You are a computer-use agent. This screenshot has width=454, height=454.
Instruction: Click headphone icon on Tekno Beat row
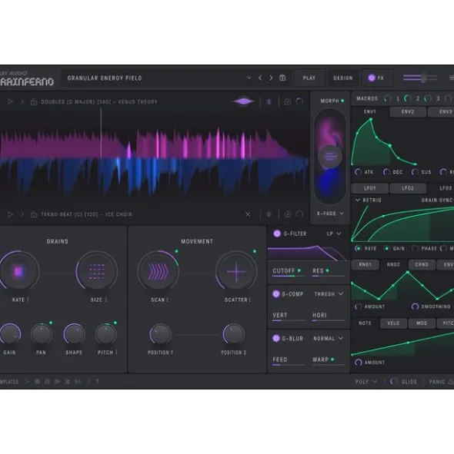pyautogui.click(x=299, y=214)
